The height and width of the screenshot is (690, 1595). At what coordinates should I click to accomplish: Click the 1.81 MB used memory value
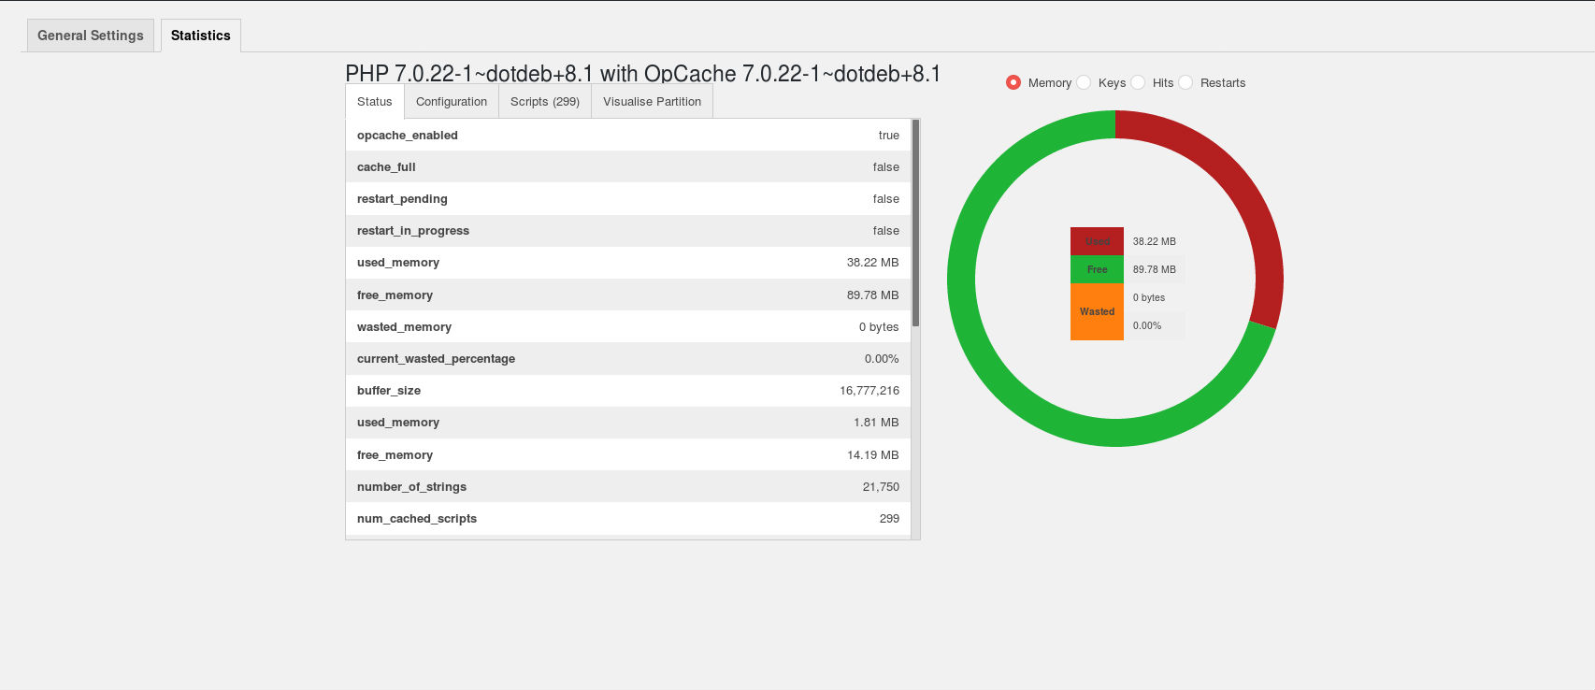pyautogui.click(x=876, y=423)
